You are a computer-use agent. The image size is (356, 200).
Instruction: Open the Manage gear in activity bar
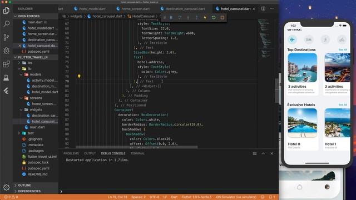coord(6,187)
